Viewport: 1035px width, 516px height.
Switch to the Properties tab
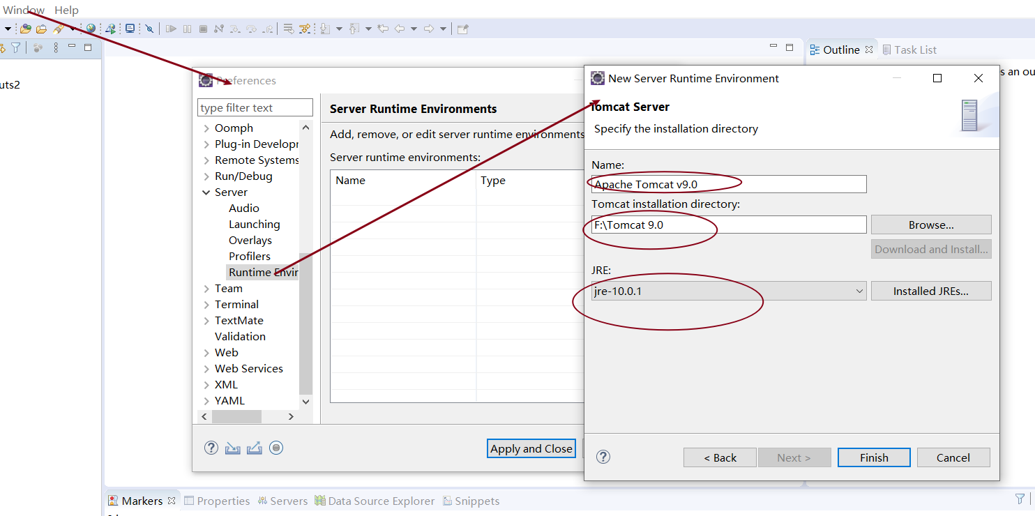point(217,501)
